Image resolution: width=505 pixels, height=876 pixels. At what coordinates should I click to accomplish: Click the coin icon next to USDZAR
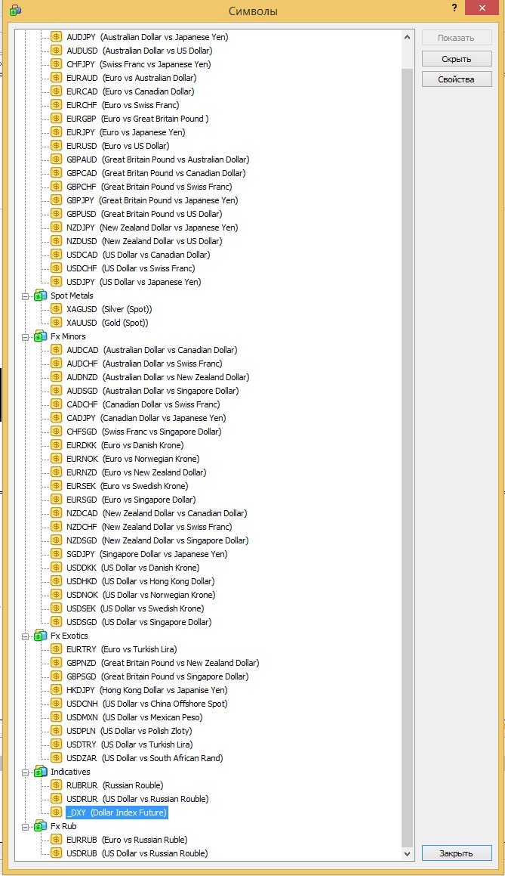coord(57,758)
